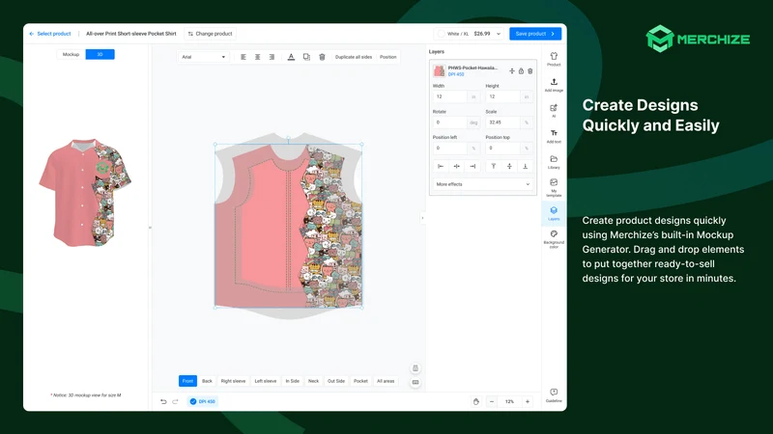The height and width of the screenshot is (434, 773).
Task: Align layer to right edge
Action: pyautogui.click(x=472, y=166)
